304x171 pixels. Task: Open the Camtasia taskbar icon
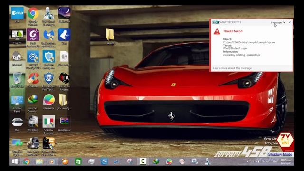[x=143, y=161]
